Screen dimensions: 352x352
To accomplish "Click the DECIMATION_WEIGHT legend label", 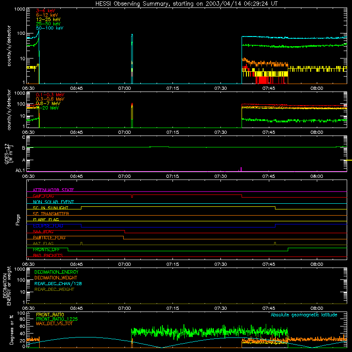I will [x=56, y=278].
